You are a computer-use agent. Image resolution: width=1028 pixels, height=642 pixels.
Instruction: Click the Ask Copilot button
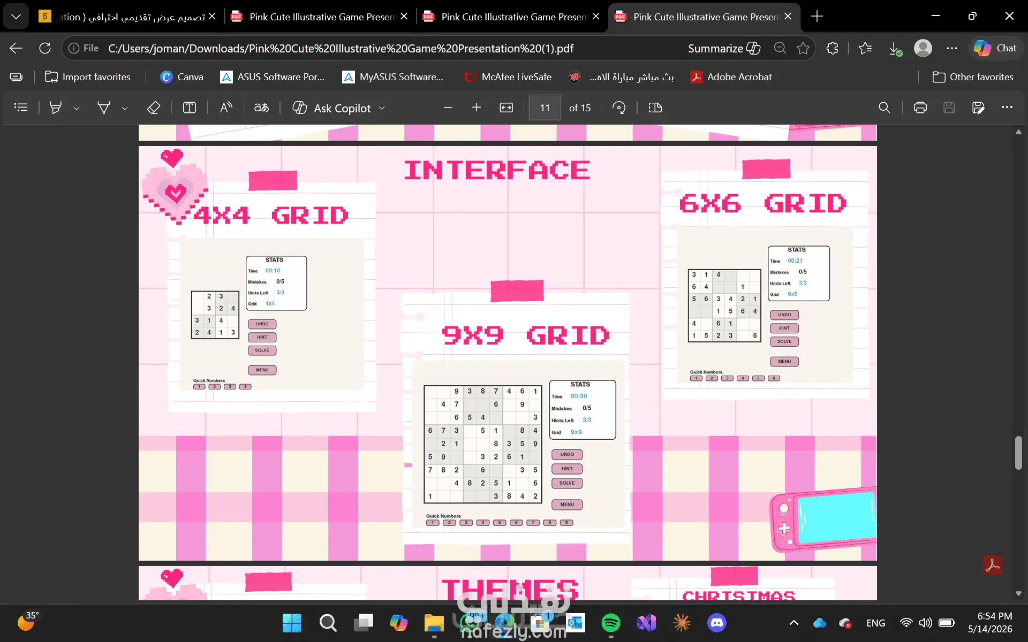332,108
